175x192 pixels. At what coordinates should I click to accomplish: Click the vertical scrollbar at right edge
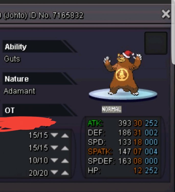click(173, 32)
